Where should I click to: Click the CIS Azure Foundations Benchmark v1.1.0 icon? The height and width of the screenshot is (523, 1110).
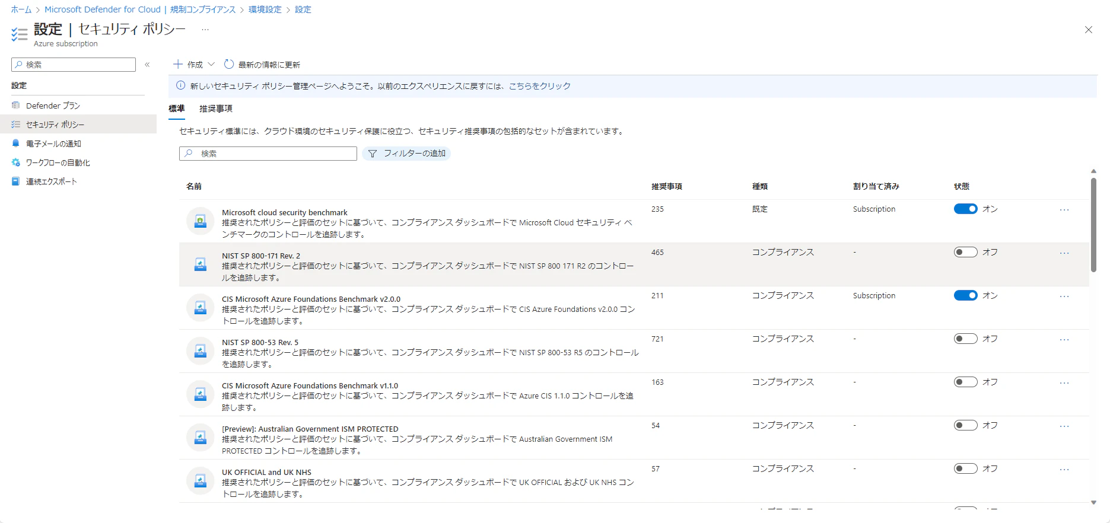[x=201, y=394]
